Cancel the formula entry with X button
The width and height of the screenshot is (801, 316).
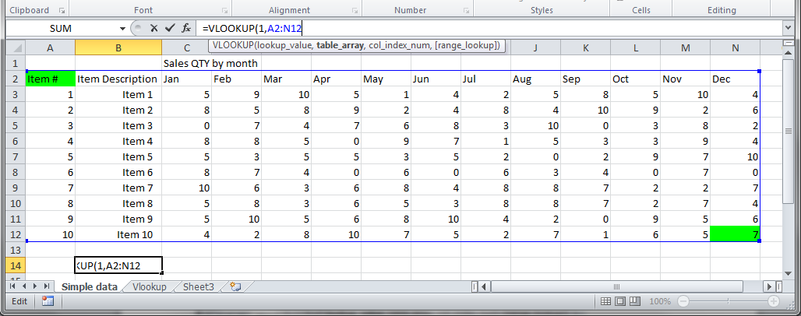153,28
